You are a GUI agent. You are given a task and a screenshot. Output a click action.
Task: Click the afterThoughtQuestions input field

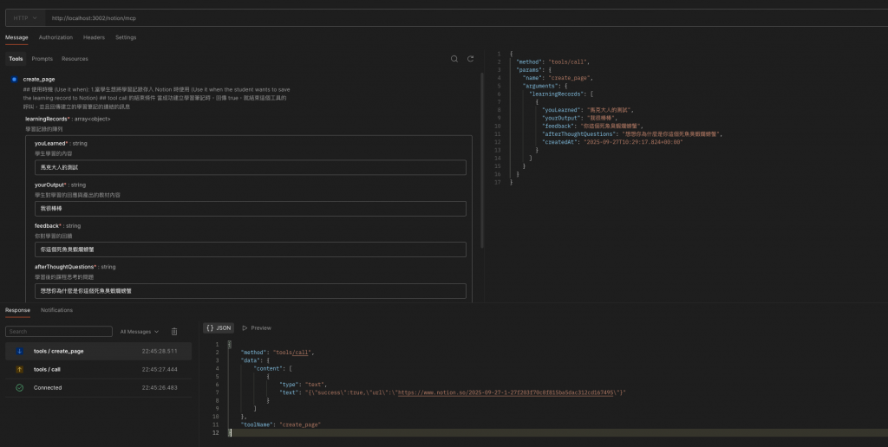251,291
